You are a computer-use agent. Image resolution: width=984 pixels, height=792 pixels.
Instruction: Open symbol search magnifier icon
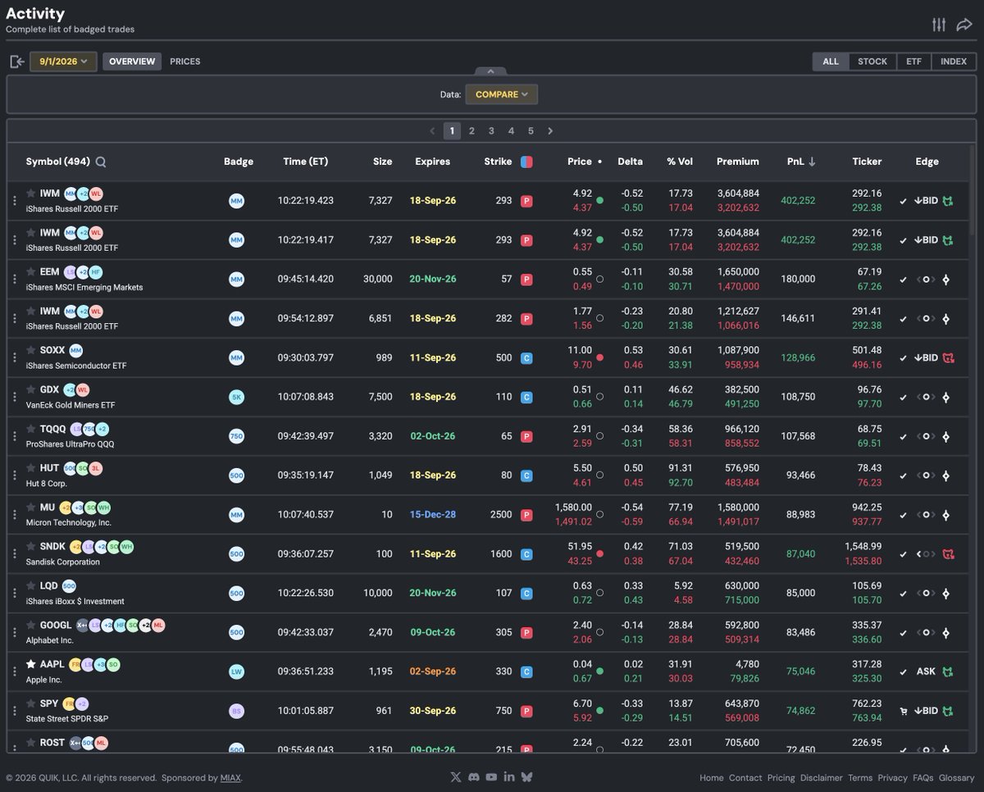pos(101,162)
